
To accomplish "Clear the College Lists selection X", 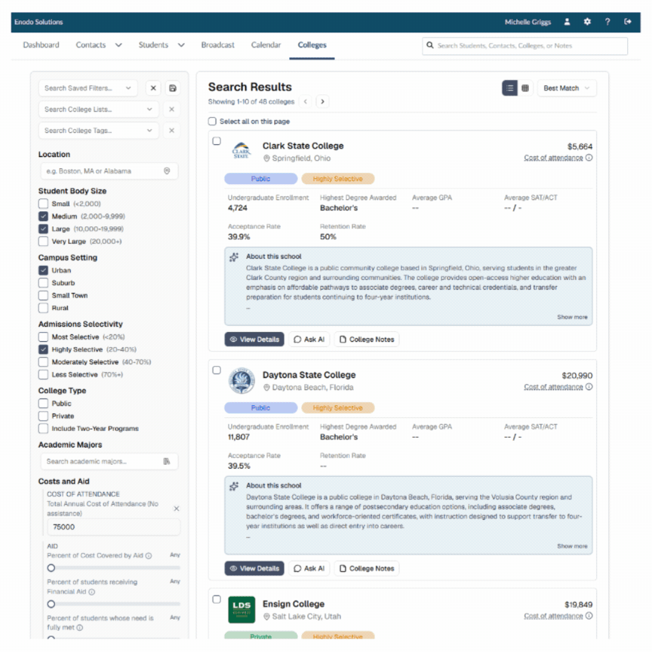I will tap(171, 109).
